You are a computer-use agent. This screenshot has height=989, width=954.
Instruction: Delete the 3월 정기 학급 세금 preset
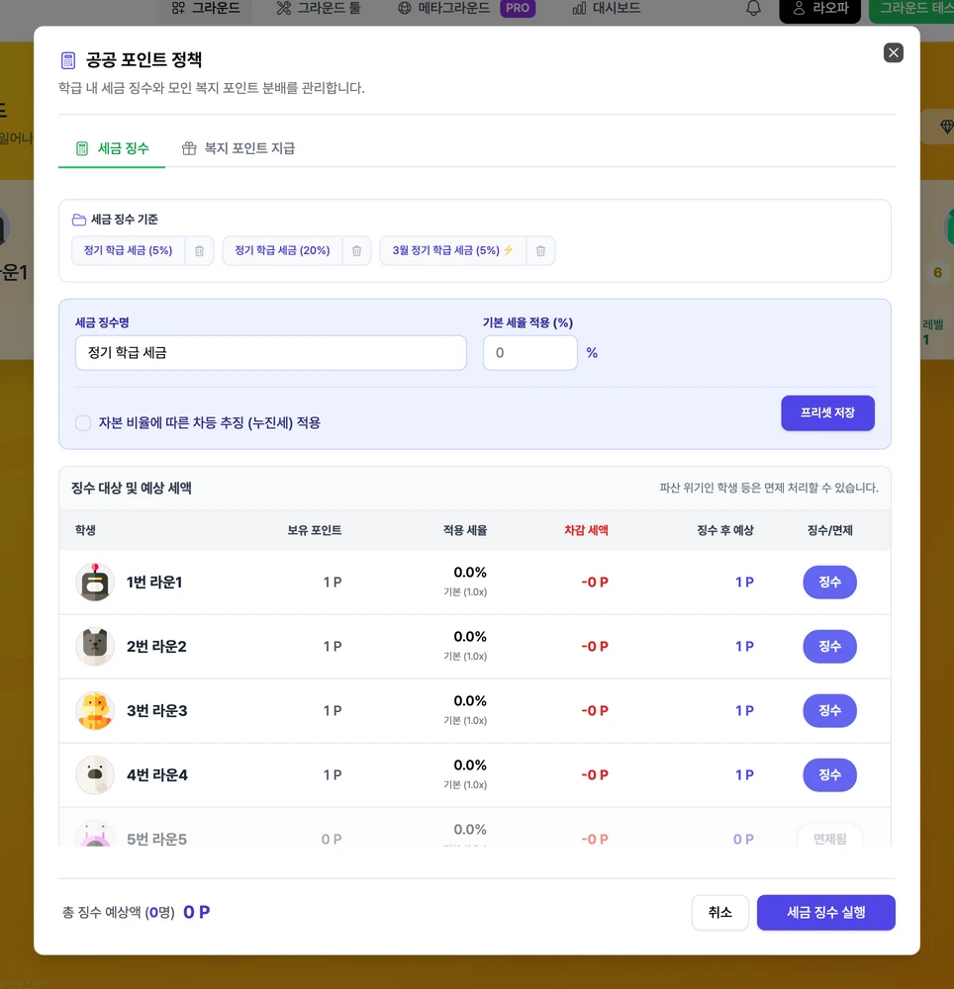540,251
